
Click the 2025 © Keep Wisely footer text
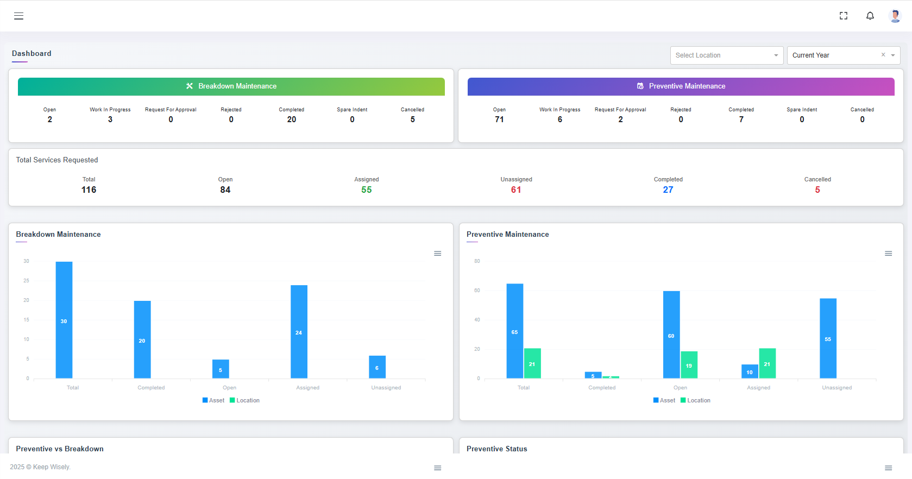tap(40, 467)
